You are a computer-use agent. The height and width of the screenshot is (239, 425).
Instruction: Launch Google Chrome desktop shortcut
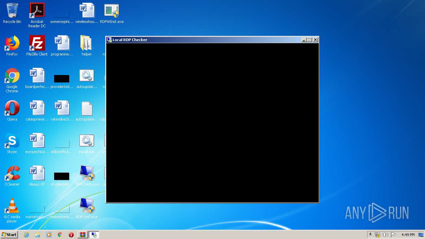[12, 80]
